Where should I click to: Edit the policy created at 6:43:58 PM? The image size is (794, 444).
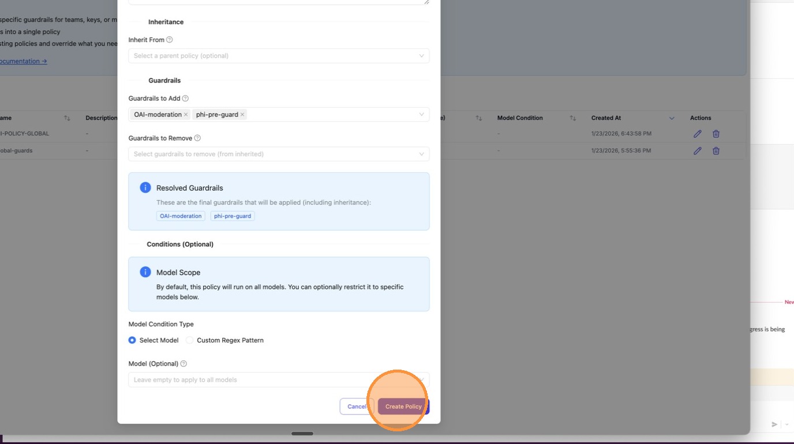point(698,134)
